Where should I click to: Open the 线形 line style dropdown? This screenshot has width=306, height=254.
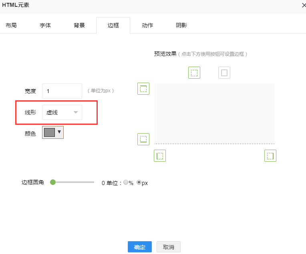pos(62,112)
